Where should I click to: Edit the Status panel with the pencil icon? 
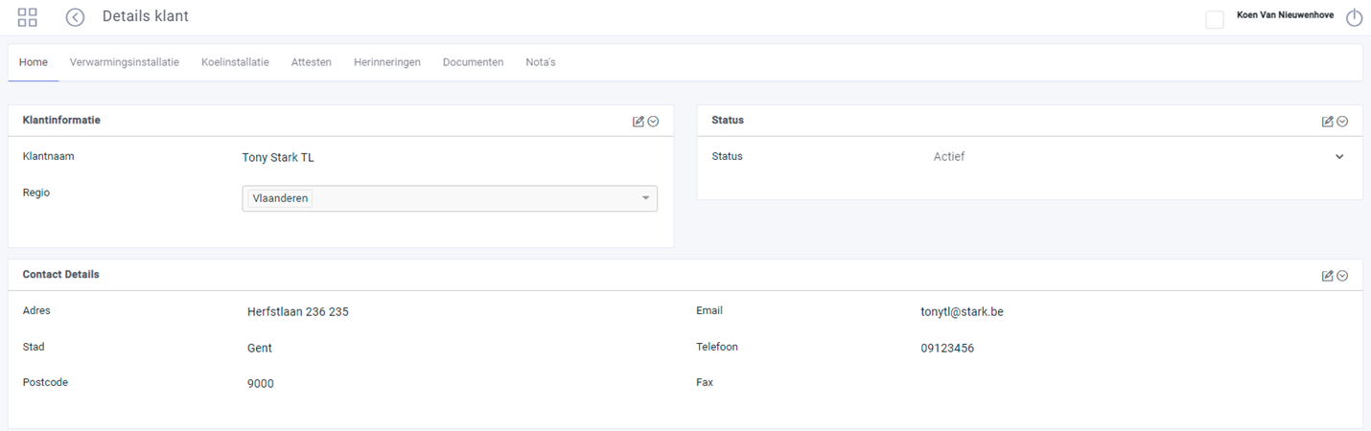(1328, 122)
